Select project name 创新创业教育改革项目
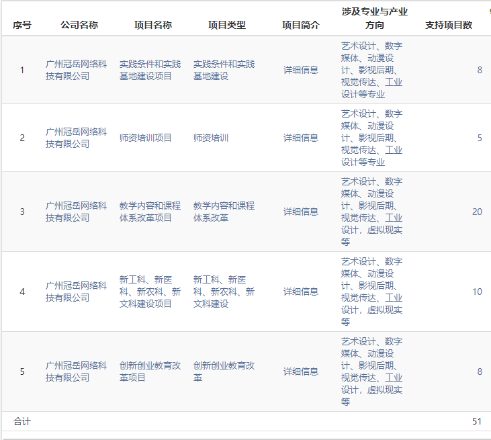The width and height of the screenshot is (491, 440). 150,371
